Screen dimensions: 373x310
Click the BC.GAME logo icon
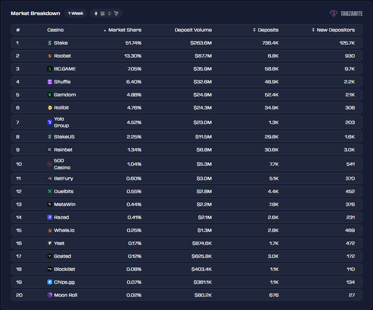click(x=50, y=69)
